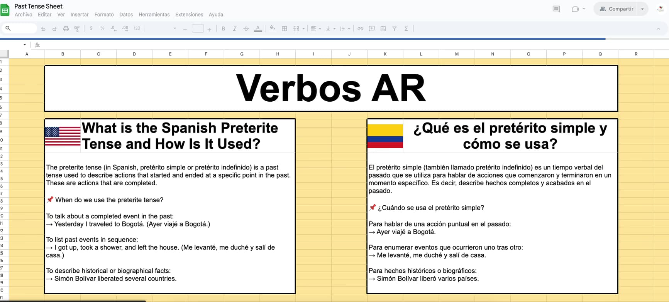Viewport: 669px width, 302px height.
Task: Open the account profile avatar
Action: [661, 9]
